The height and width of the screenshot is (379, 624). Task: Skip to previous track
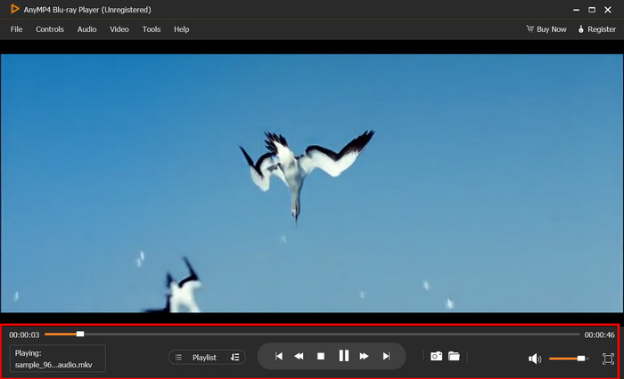(279, 357)
